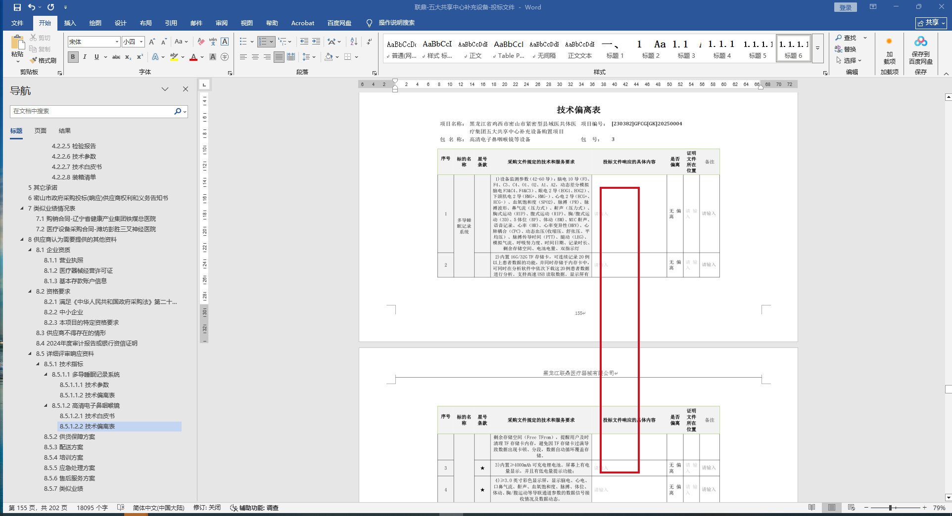Toggle subscript formatting
This screenshot has width=952, height=516.
tap(128, 57)
